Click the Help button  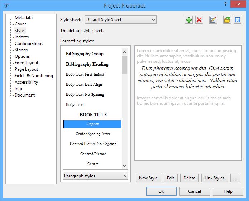(x=228, y=191)
